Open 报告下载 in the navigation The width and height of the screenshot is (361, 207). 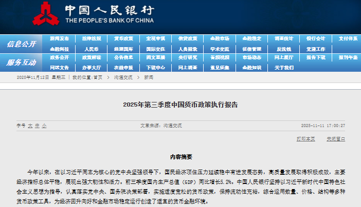pyautogui.click(x=316, y=57)
